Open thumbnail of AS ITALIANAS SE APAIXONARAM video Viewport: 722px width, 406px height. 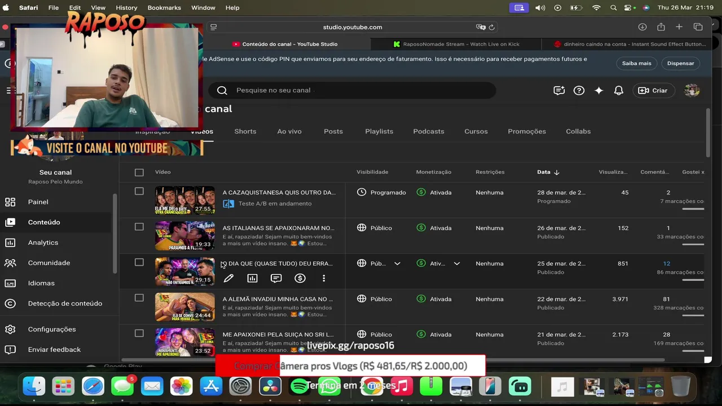pos(185,236)
